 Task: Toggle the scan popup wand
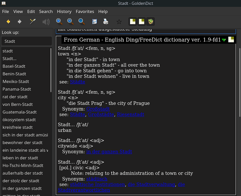[x=32, y=22]
